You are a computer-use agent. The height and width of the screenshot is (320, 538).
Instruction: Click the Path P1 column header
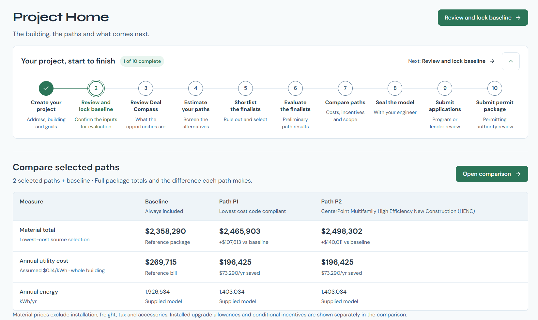pos(229,202)
